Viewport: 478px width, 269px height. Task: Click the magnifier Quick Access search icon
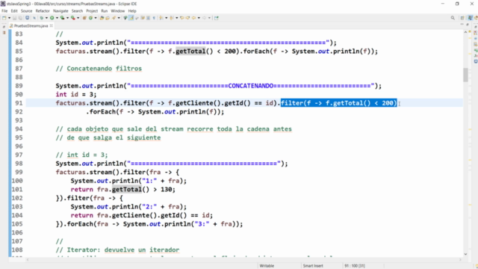point(453,18)
